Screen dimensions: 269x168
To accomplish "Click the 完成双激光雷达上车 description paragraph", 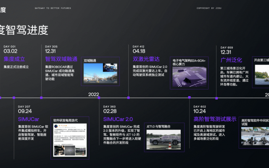I will (x=150, y=71).
